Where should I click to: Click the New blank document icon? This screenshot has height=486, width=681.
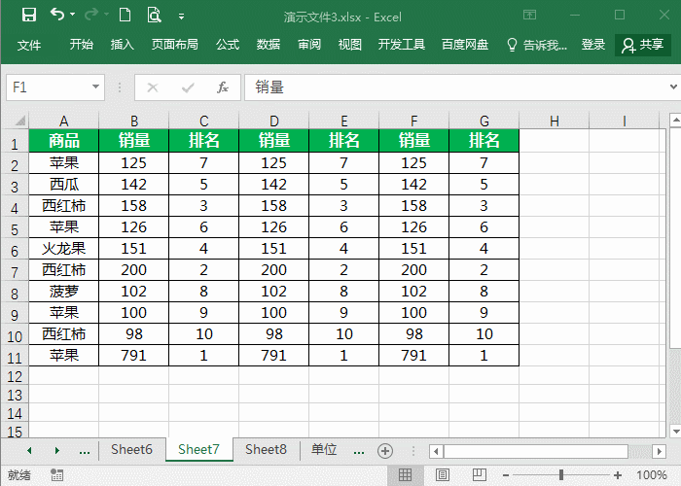125,16
